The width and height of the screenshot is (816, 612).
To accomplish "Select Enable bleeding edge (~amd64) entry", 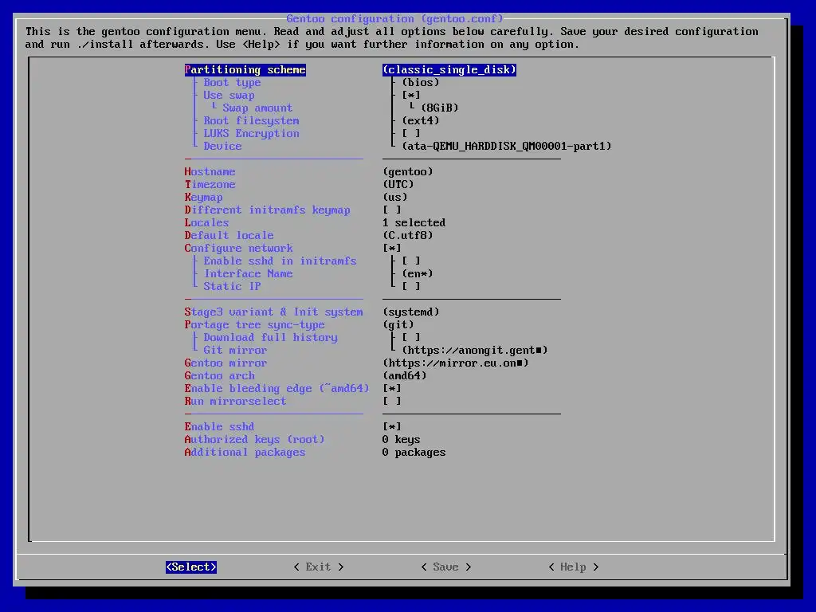I will pyautogui.click(x=277, y=389).
